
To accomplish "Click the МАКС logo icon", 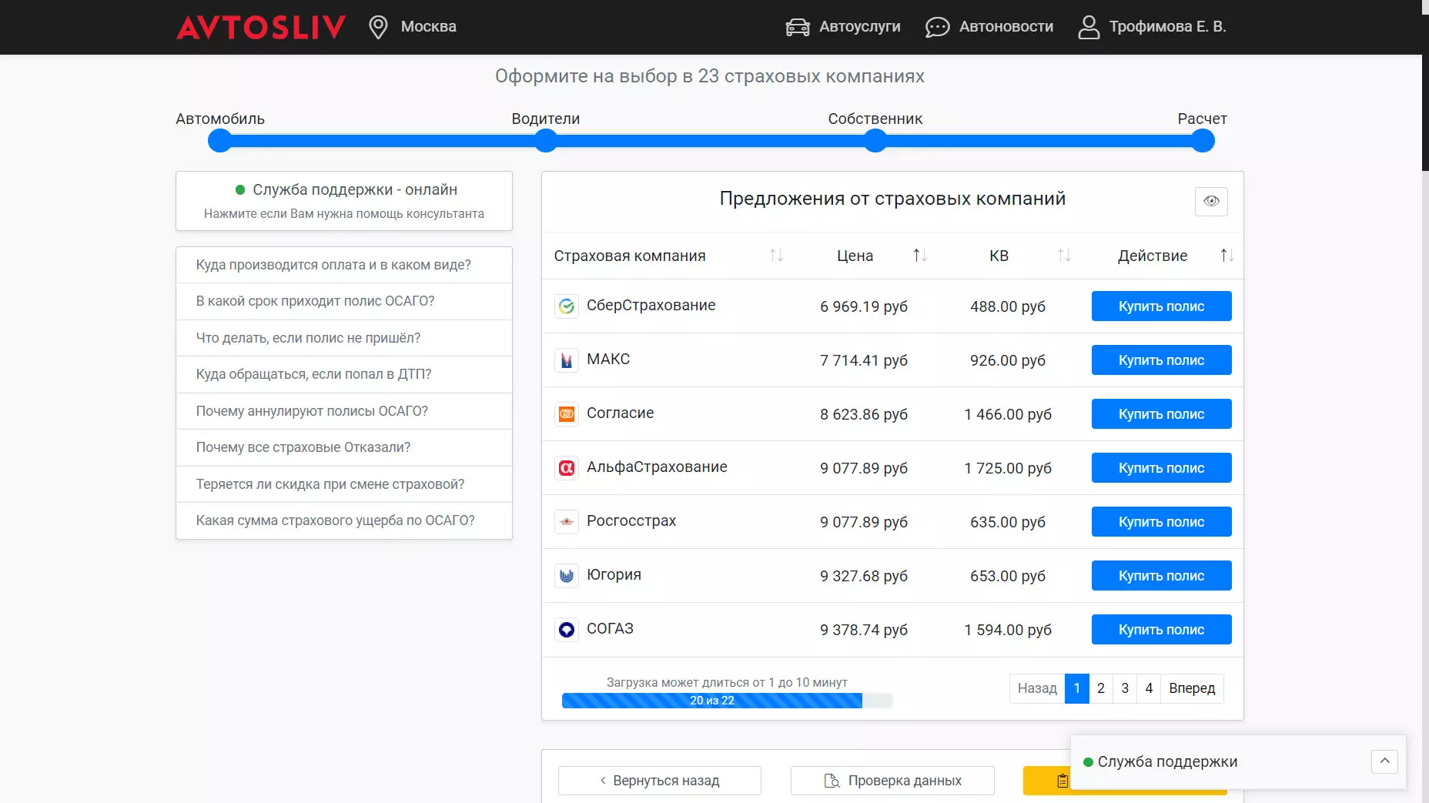I will click(x=567, y=360).
